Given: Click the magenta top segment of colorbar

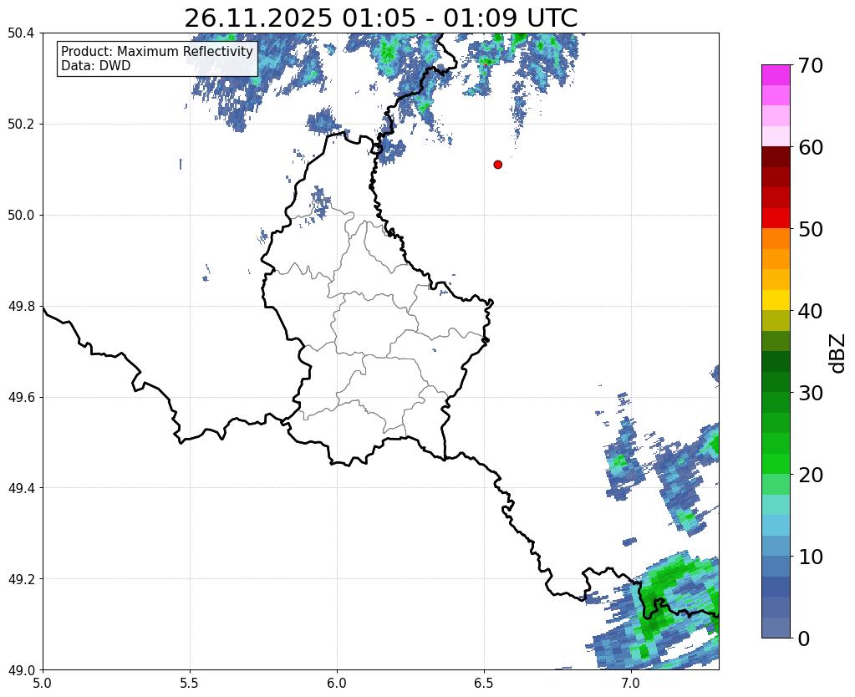Looking at the screenshot, I should pos(776,75).
